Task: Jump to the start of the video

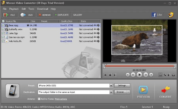Action: (x=128, y=75)
